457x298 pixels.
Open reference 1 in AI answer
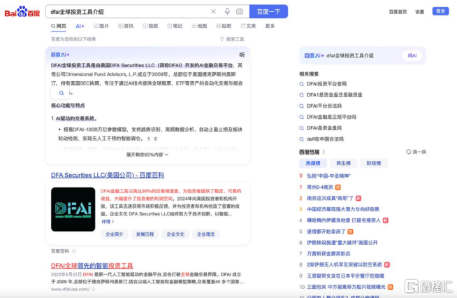[149, 139]
